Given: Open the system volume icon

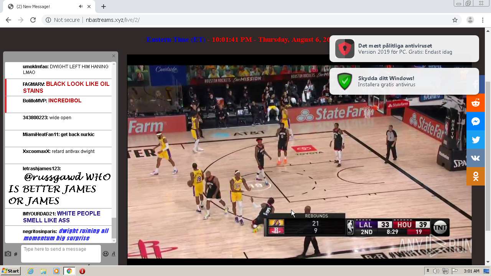Looking at the screenshot, I should (436, 271).
